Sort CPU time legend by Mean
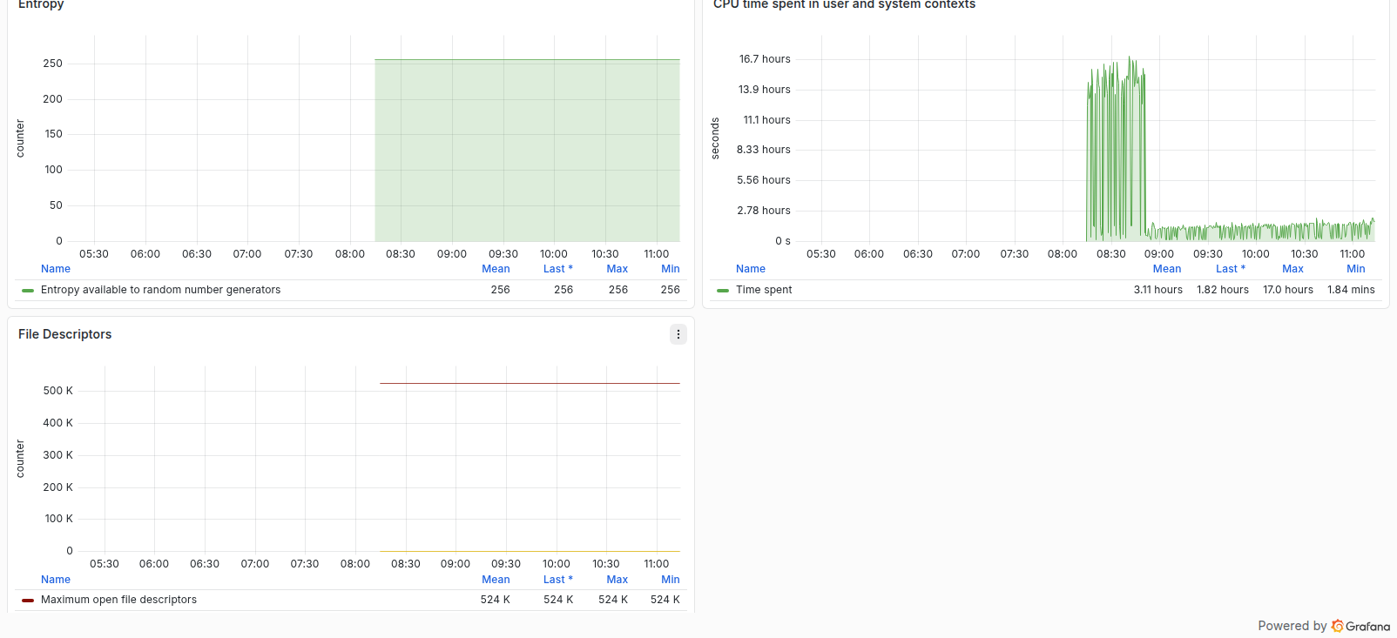The height and width of the screenshot is (638, 1397). tap(1167, 269)
